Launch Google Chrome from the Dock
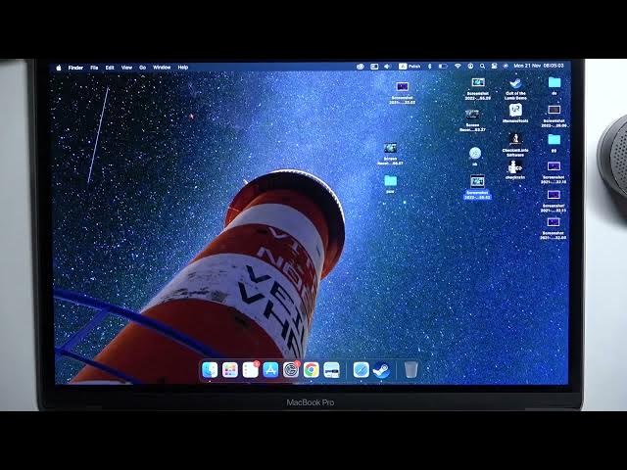This screenshot has height=470, width=627. (x=311, y=370)
